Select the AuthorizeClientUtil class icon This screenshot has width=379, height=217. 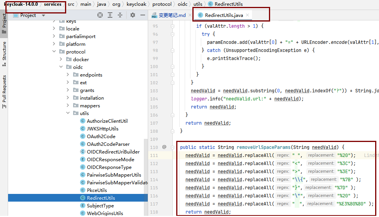click(x=83, y=121)
